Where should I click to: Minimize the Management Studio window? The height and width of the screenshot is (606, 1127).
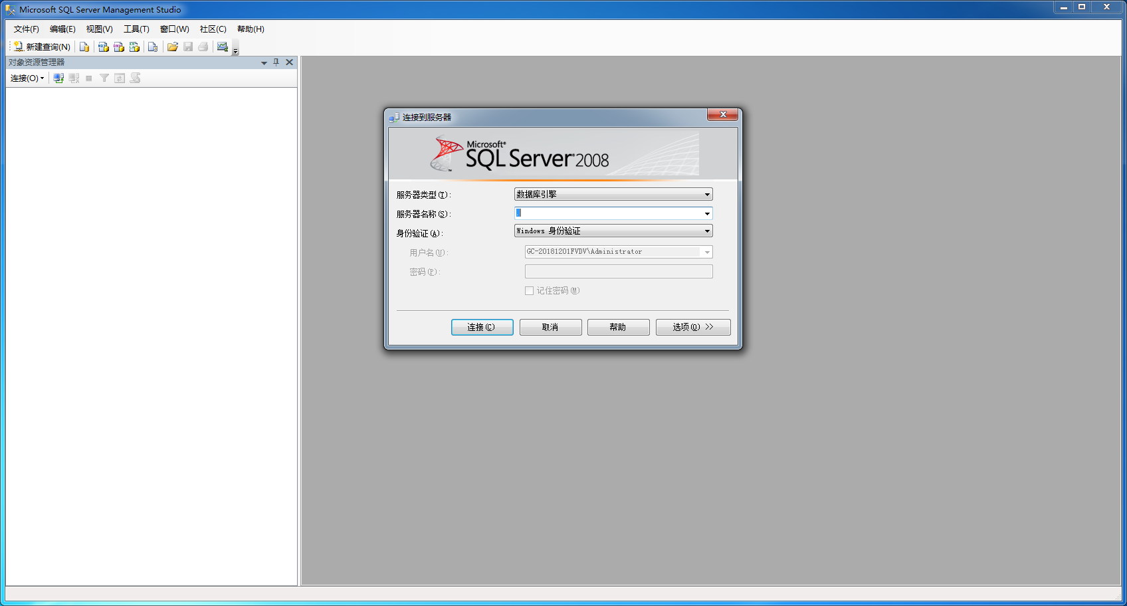coord(1064,7)
